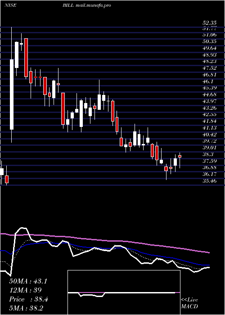Viewport: 225px width, 315px height.
Task: Choose the 45.39 price label
Action: coord(209,88)
